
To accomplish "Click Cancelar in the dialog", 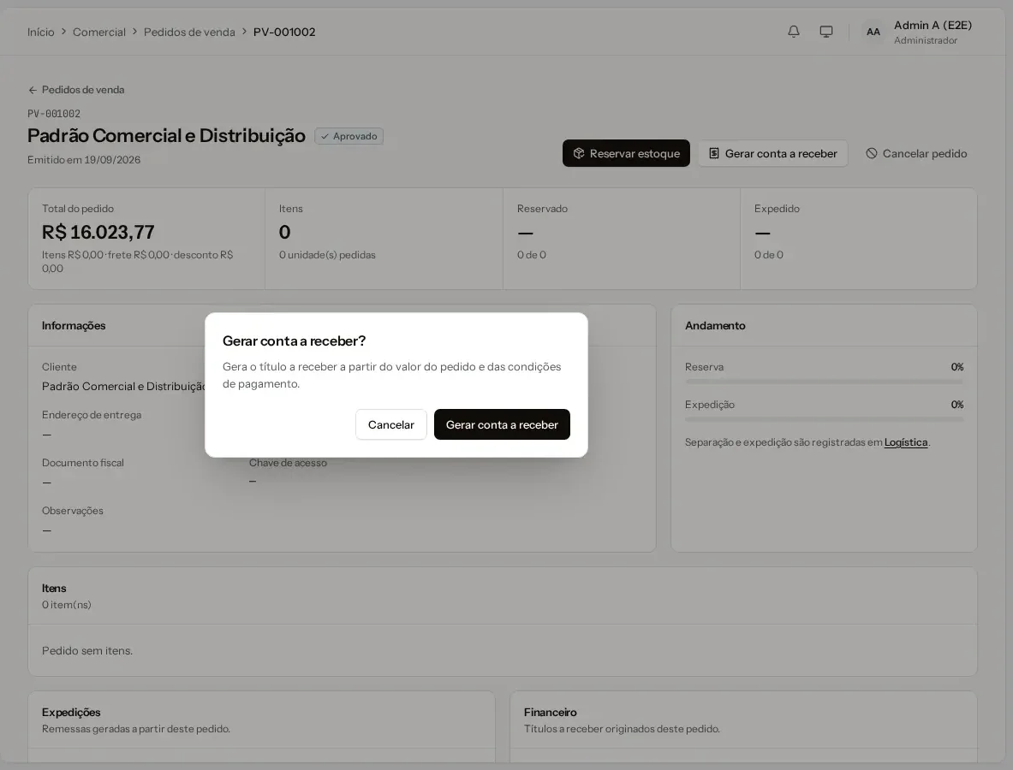I will click(x=390, y=424).
